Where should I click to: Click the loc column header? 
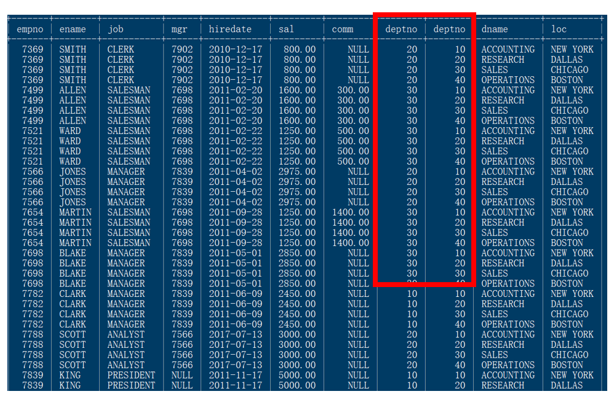tap(559, 30)
